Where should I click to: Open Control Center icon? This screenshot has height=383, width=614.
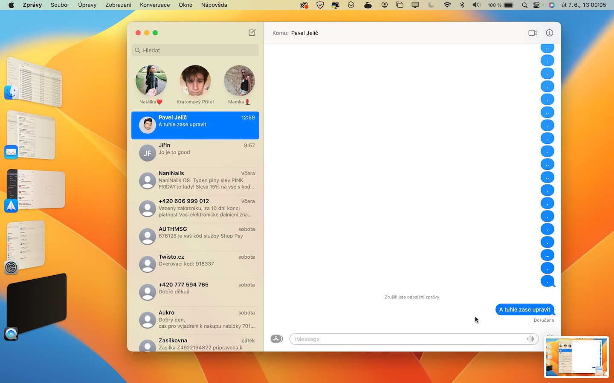(537, 5)
